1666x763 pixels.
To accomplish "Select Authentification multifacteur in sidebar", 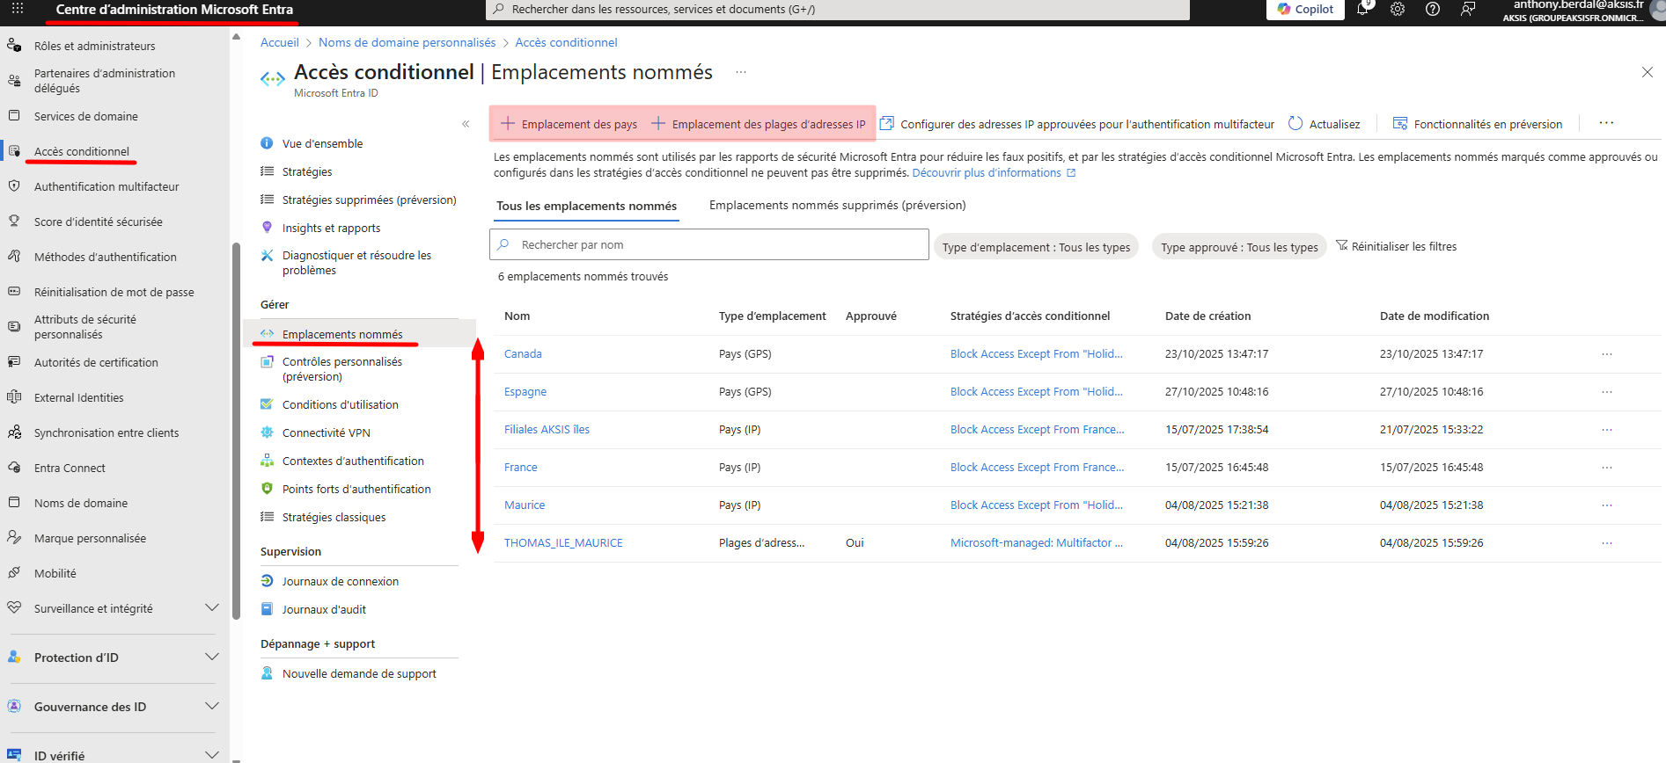I will click(106, 186).
